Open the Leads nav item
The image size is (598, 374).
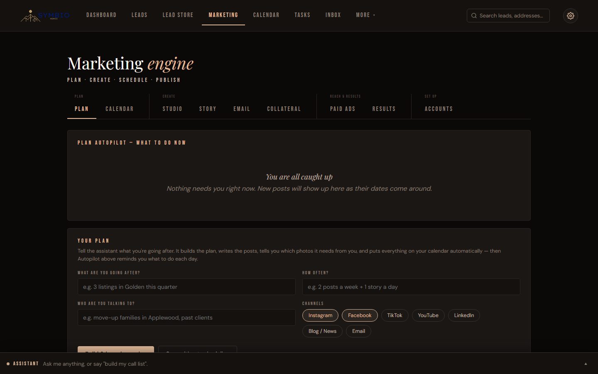click(x=140, y=15)
